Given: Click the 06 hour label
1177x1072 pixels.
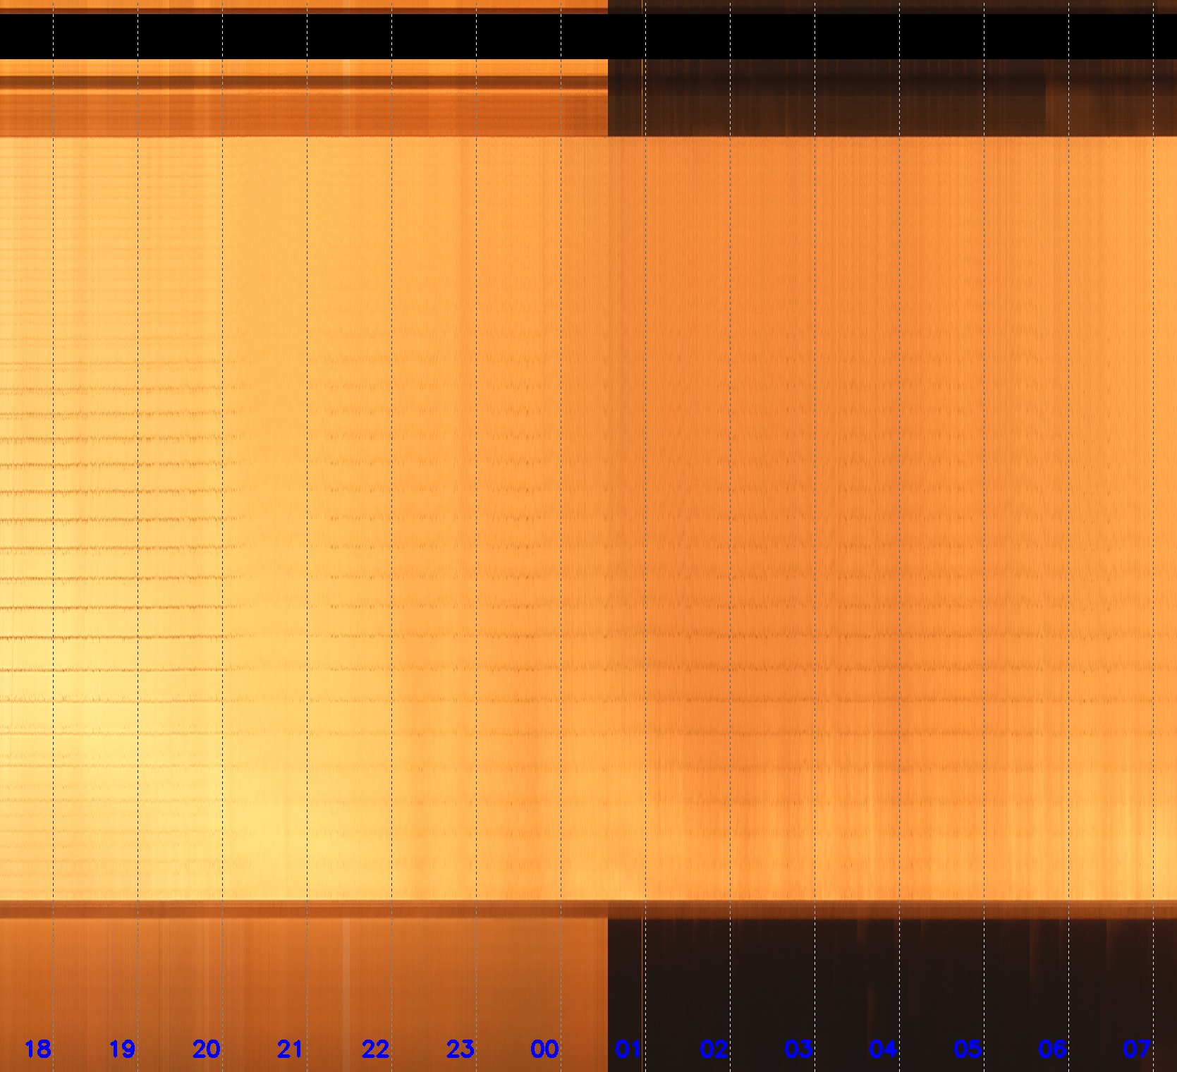Looking at the screenshot, I should (1052, 1049).
